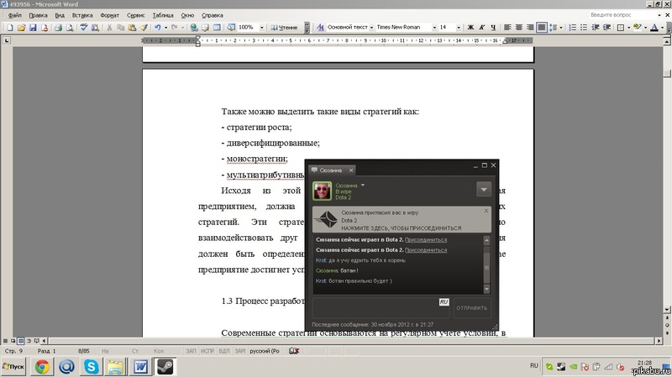The height and width of the screenshot is (377, 672).
Task: Click the 'Введите вопрос' help search box
Action: [x=622, y=15]
